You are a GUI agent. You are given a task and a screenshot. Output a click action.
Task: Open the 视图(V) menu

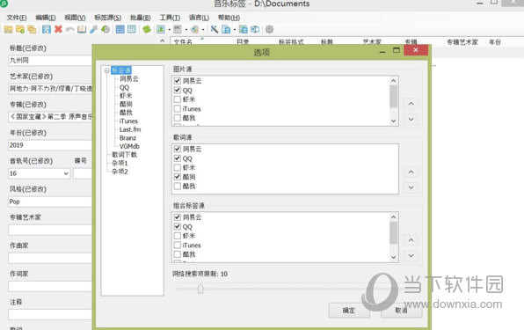coord(75,18)
